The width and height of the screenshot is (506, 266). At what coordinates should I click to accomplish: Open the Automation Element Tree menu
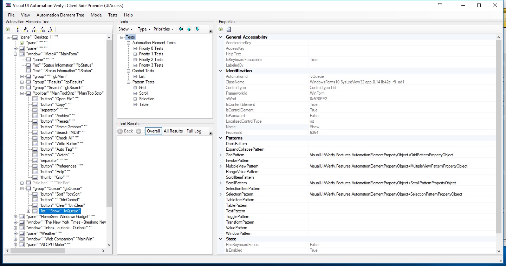point(60,15)
